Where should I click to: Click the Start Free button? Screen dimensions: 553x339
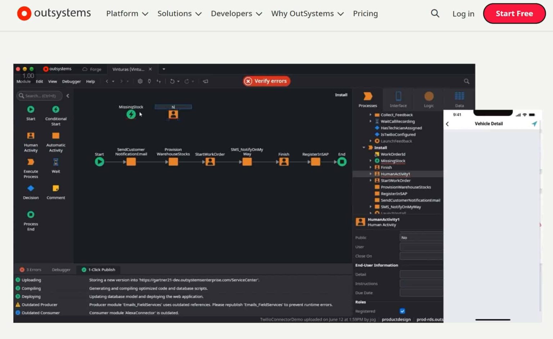pyautogui.click(x=514, y=13)
